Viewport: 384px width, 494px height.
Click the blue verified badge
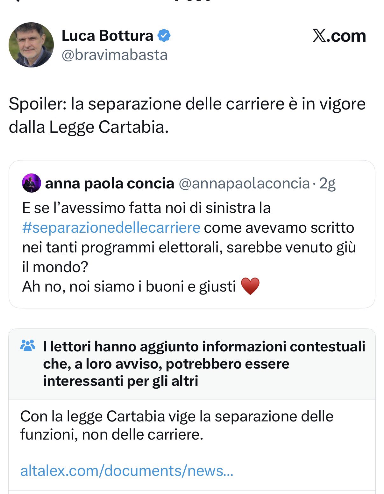[164, 35]
